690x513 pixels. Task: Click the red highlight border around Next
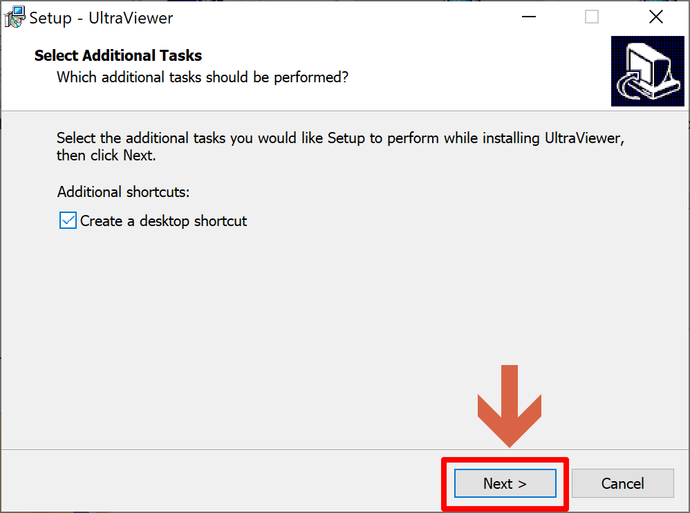[x=505, y=460]
